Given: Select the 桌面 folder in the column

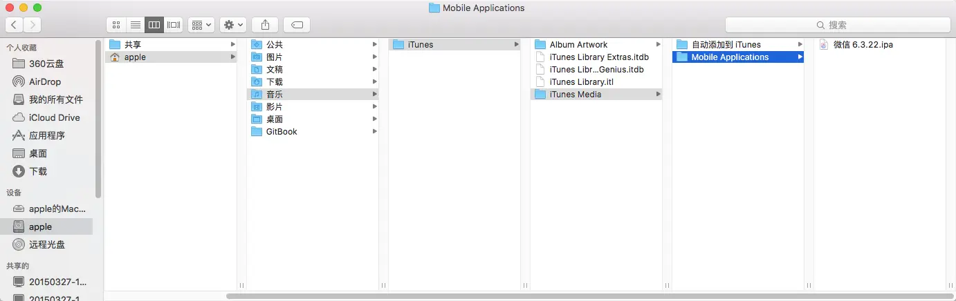Looking at the screenshot, I should (x=313, y=119).
